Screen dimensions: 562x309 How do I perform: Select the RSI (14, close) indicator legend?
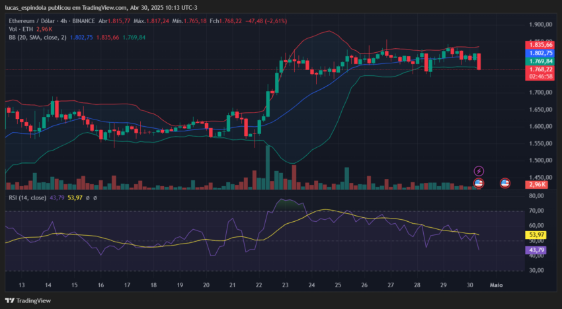pos(28,197)
